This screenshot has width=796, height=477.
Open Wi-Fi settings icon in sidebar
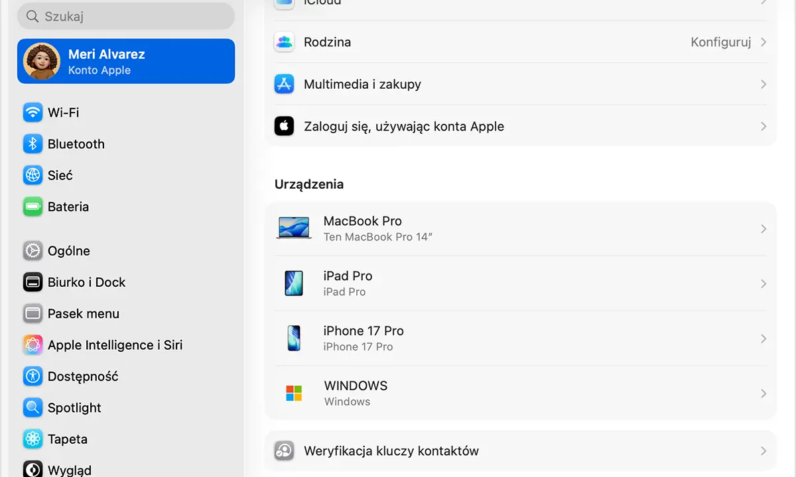coord(33,113)
